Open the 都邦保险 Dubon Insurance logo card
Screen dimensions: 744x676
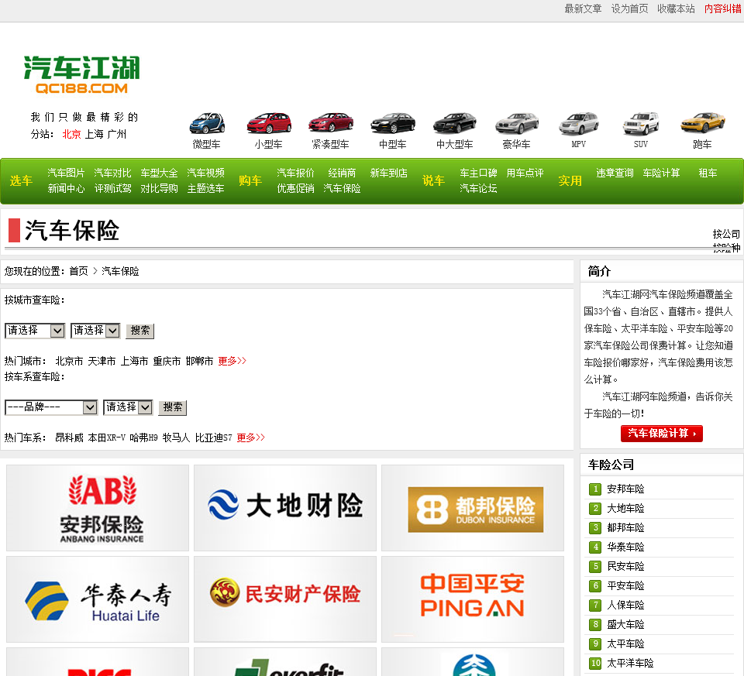pos(473,508)
